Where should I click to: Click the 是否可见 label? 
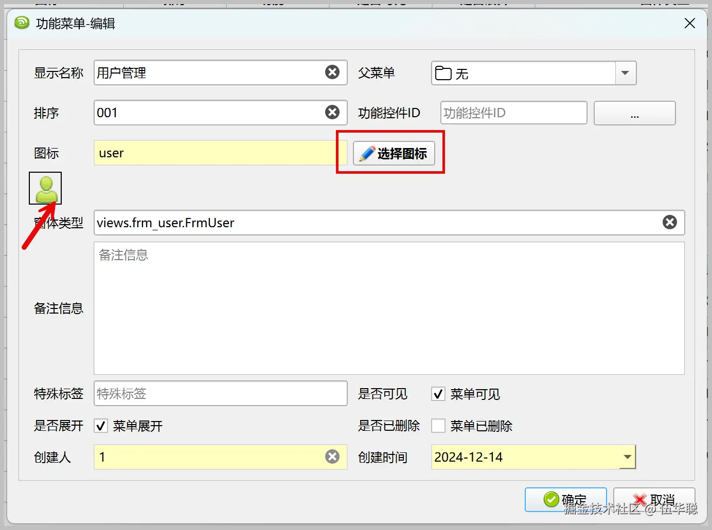coord(383,394)
